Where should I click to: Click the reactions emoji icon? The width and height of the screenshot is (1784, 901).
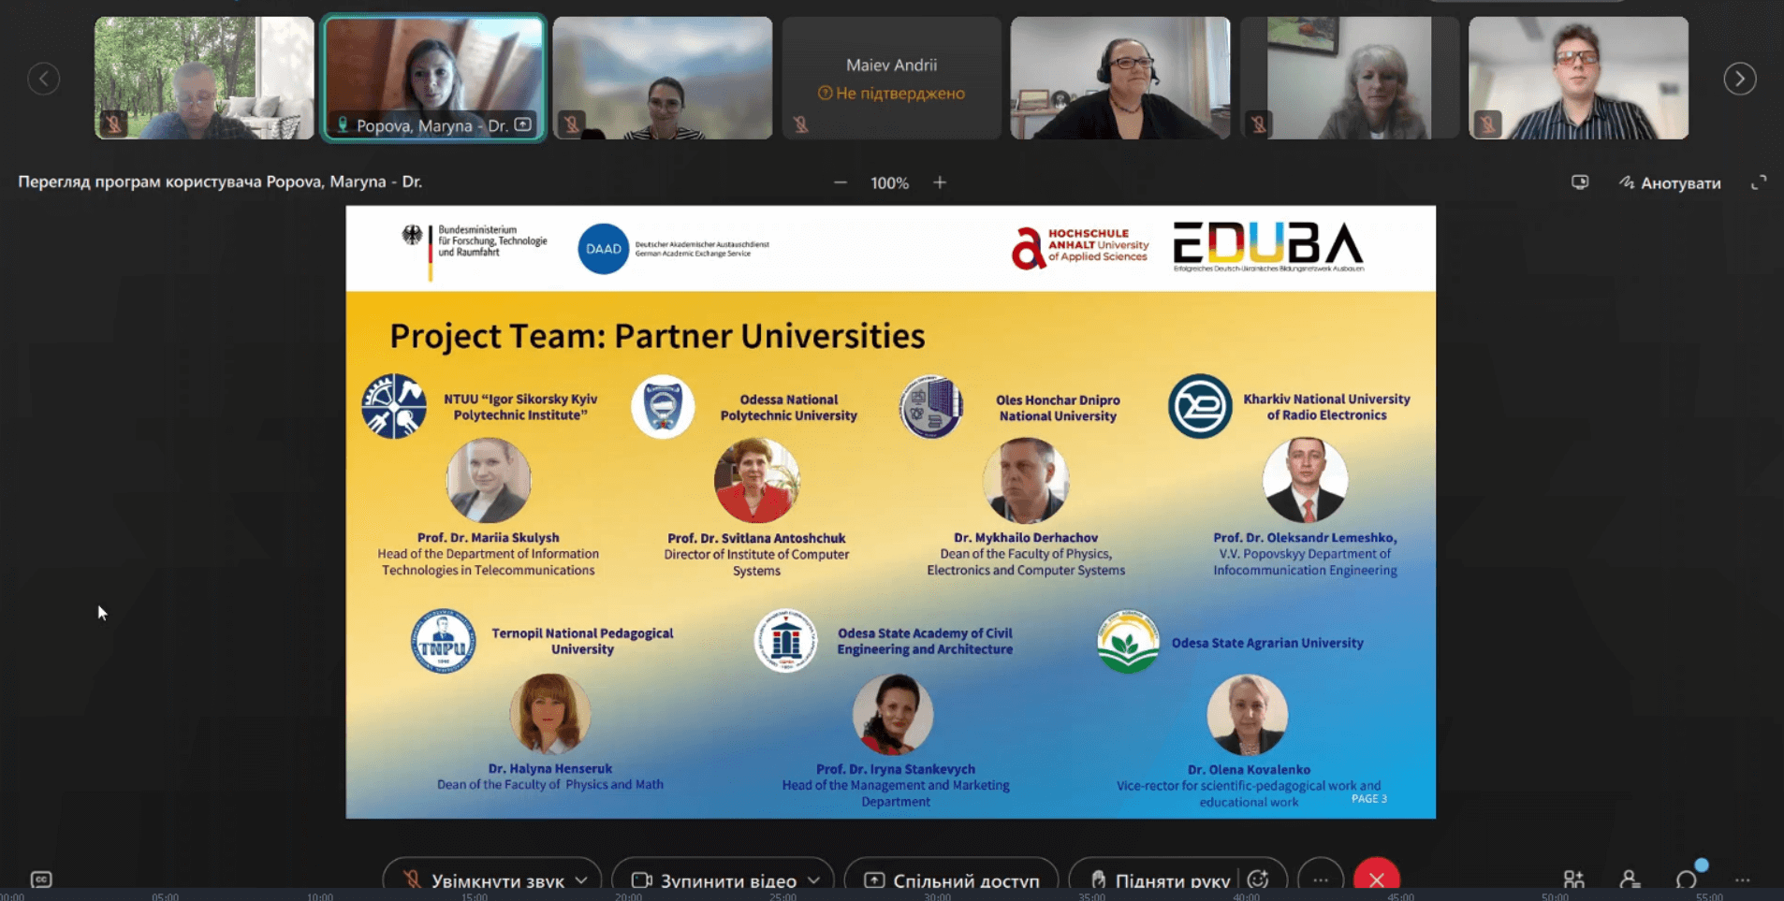[x=1258, y=879]
